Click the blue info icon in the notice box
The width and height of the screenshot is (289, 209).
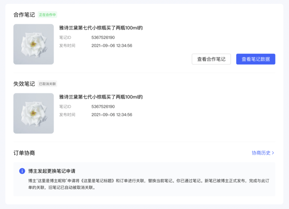[22, 171]
